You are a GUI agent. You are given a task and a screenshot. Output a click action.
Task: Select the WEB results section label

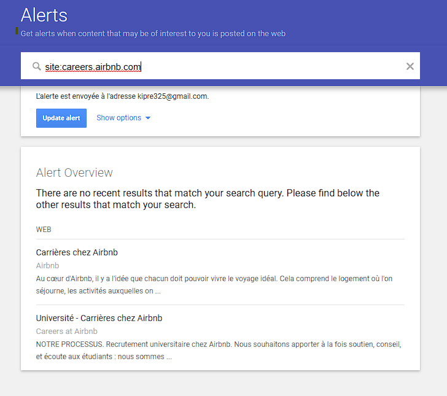(44, 230)
